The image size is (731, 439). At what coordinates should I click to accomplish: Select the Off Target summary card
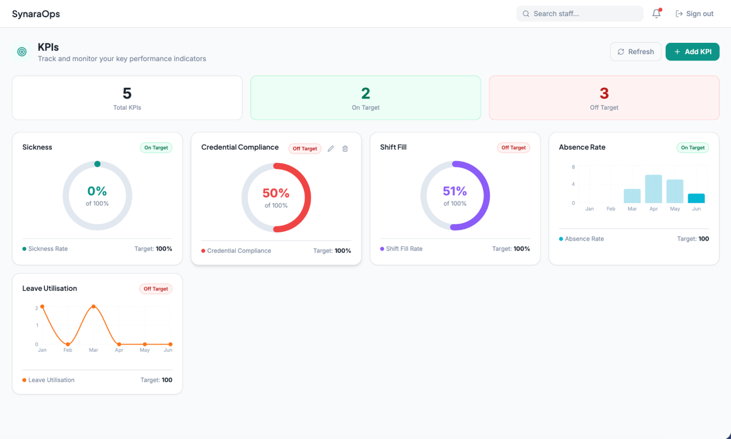pyautogui.click(x=604, y=97)
